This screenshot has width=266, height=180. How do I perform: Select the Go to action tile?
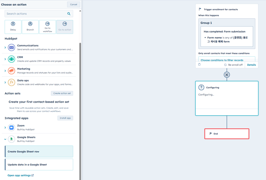tap(65, 27)
